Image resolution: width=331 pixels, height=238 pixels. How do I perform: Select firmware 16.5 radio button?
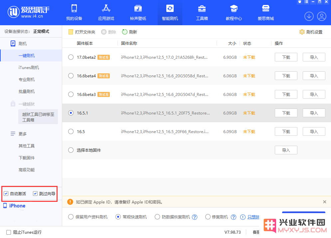pos(71,132)
